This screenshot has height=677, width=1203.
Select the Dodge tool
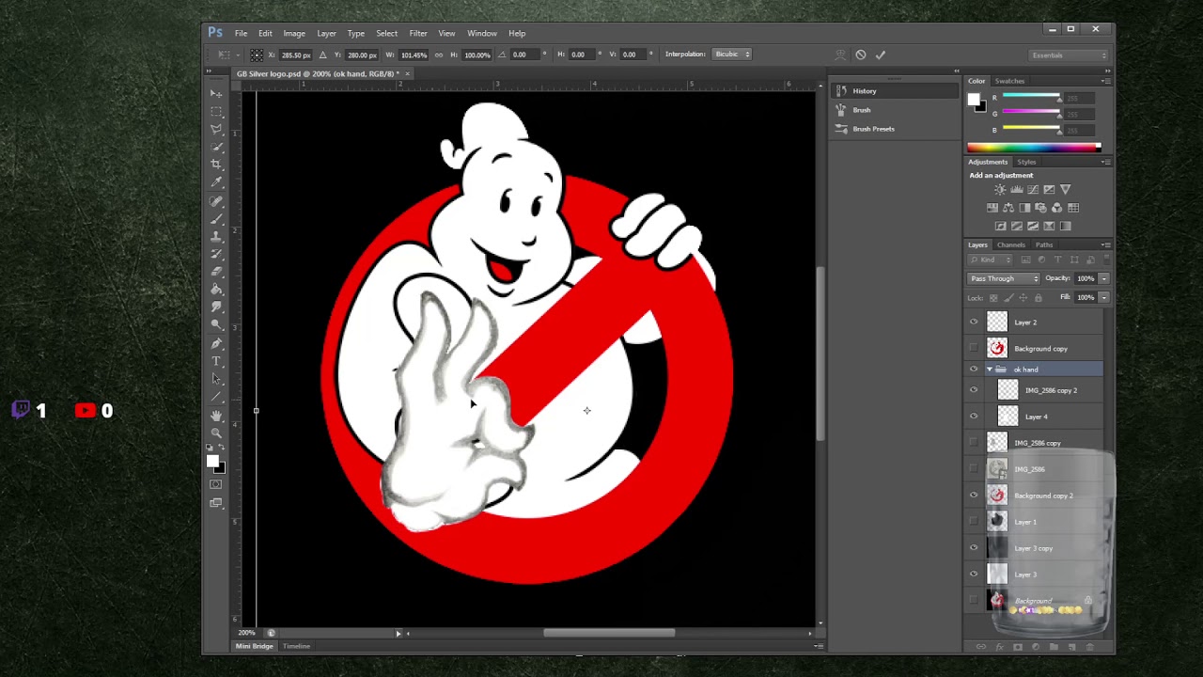coord(216,326)
